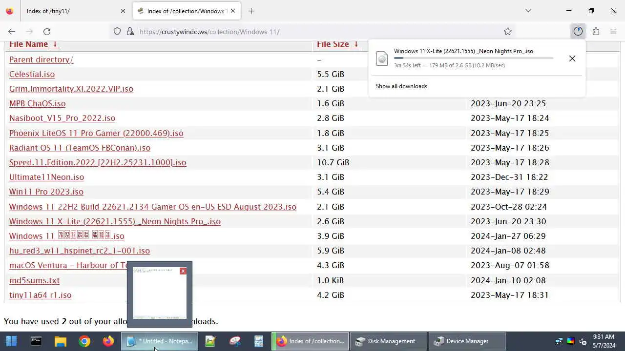Viewport: 625px width, 351px height.
Task: Download Ultimate11Neon.iso
Action: [x=46, y=177]
